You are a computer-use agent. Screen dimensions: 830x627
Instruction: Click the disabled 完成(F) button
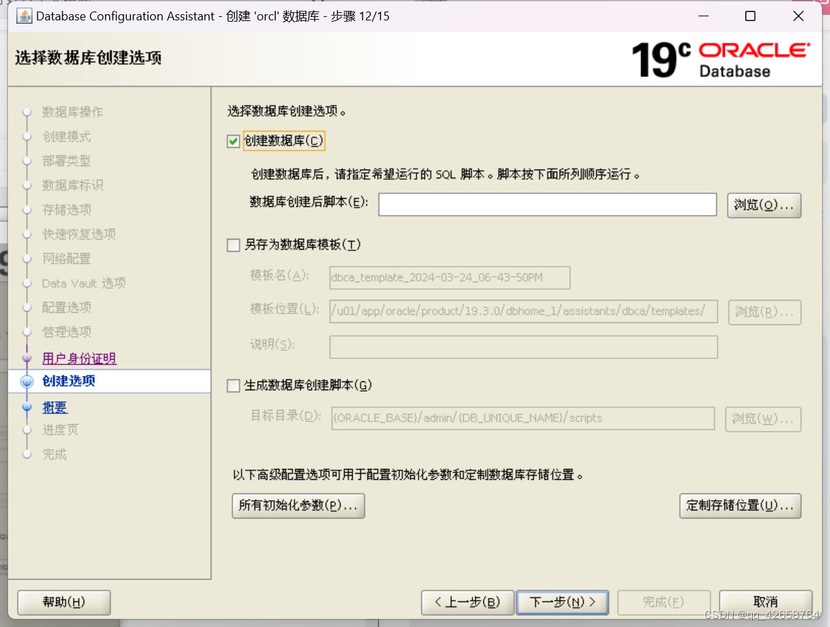(x=664, y=602)
